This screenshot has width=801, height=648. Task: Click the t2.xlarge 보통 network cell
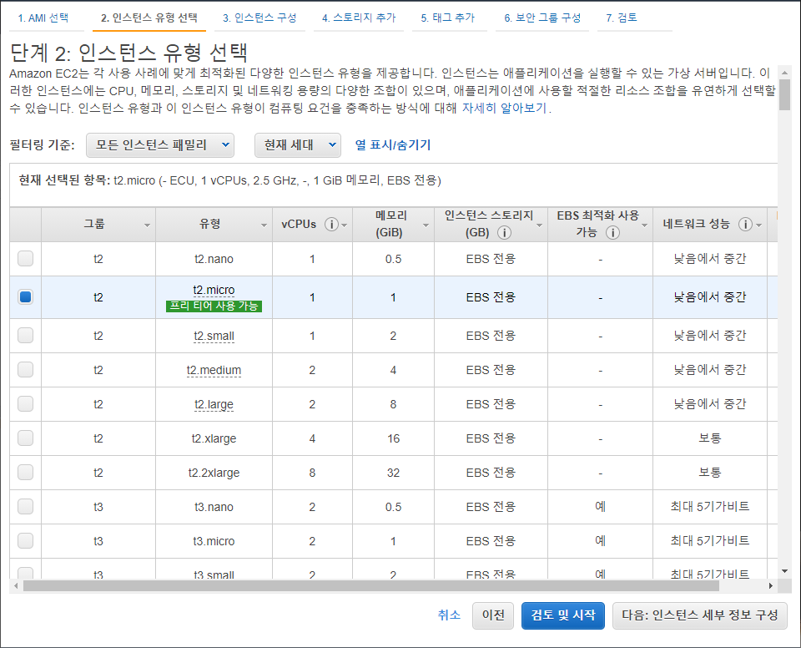coord(710,438)
